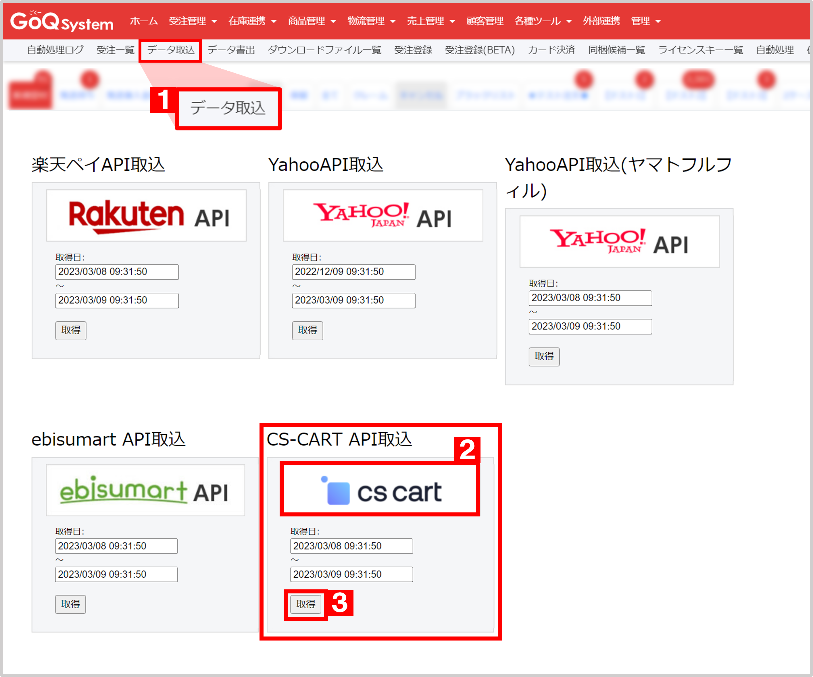
Task: Click the Rakuten API logo
Action: pos(146,215)
